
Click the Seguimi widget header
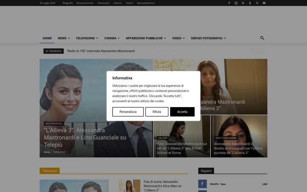[x=206, y=171]
